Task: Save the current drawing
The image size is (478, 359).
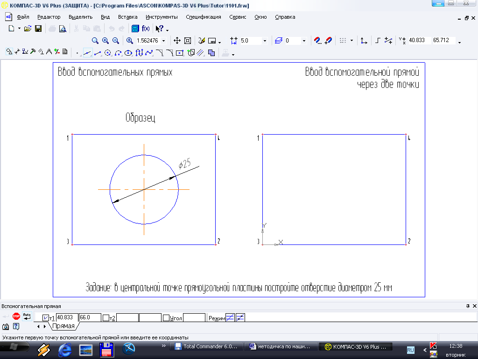Action: (38, 29)
